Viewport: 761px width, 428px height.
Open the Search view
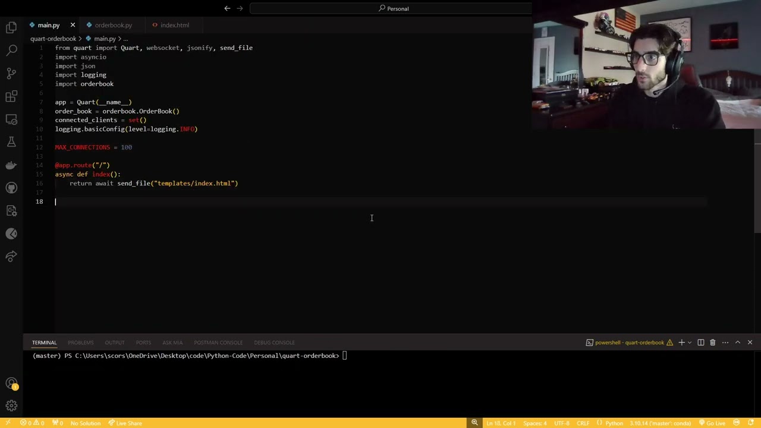pyautogui.click(x=11, y=51)
